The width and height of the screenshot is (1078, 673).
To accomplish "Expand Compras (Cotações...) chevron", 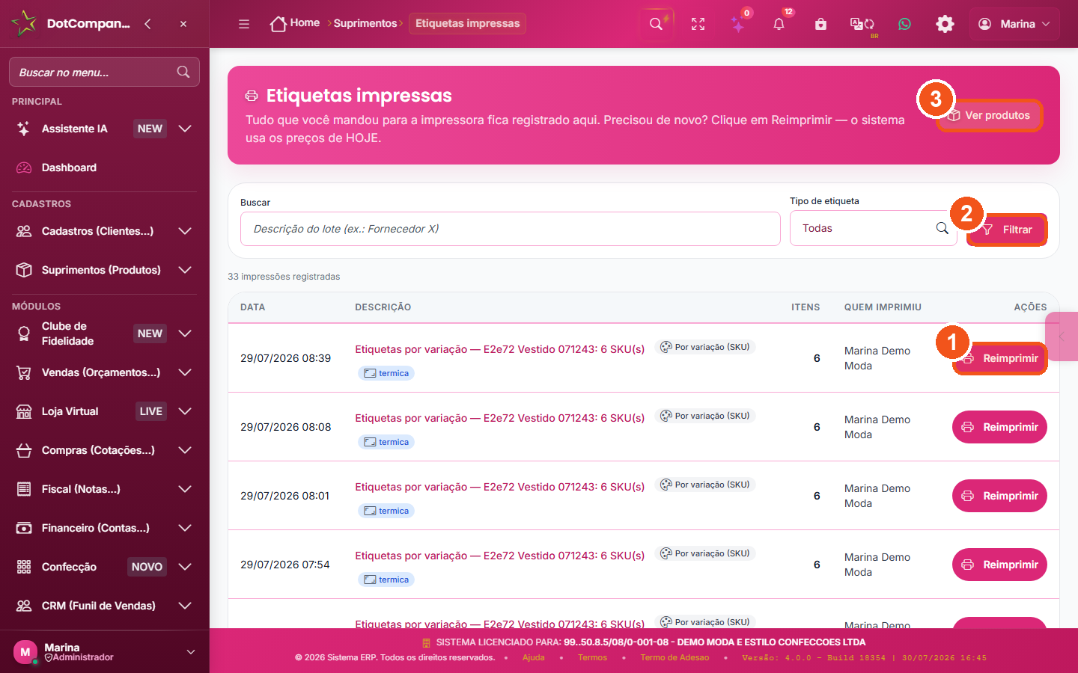I will coord(185,450).
